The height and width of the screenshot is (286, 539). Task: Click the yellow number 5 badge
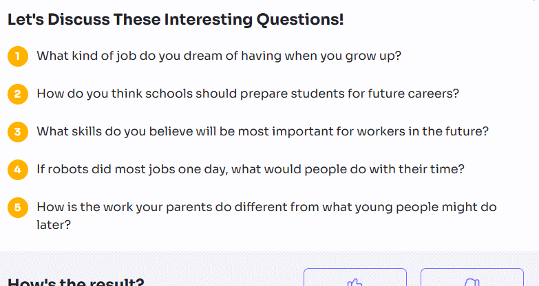[18, 207]
